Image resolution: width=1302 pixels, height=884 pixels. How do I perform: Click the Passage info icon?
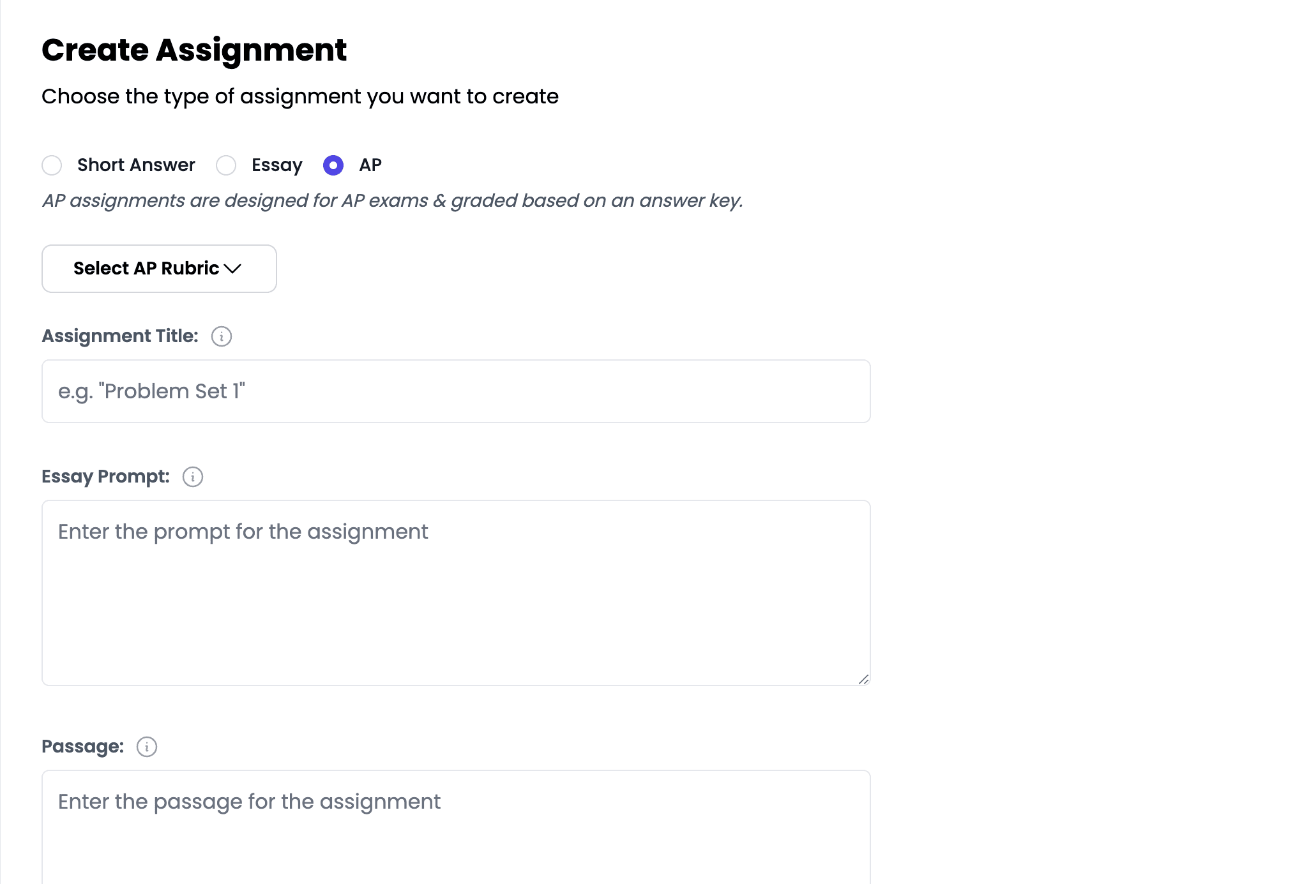(x=147, y=747)
